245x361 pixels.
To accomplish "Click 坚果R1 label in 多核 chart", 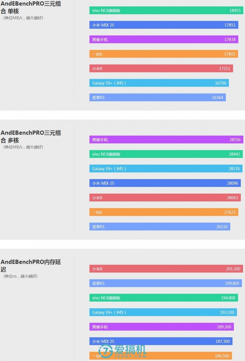I will coord(98,227).
